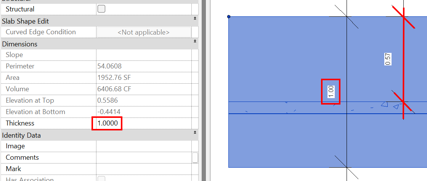This screenshot has height=181, width=427.
Task: Click the Area value 1952.76 SF
Action: coord(114,78)
